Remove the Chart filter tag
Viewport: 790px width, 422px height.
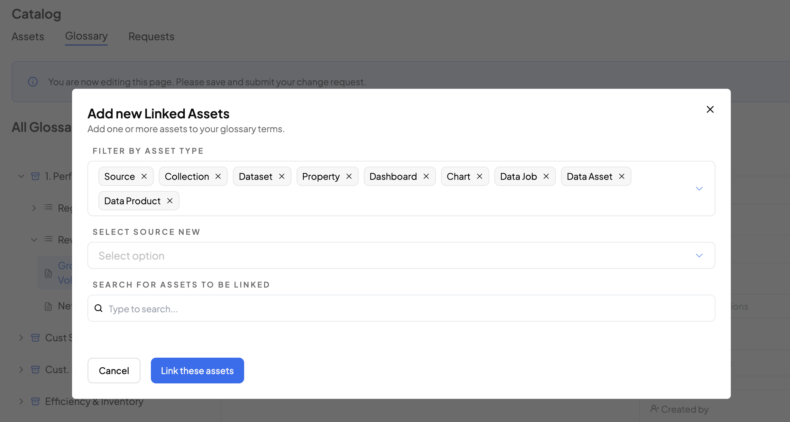click(x=480, y=176)
